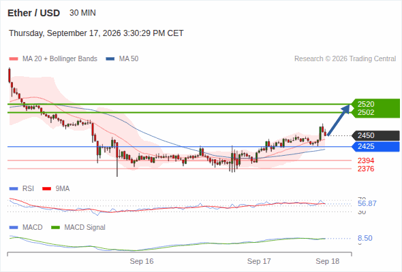Click the 9MA legend red swatch
The image size is (402, 272).
click(46, 189)
